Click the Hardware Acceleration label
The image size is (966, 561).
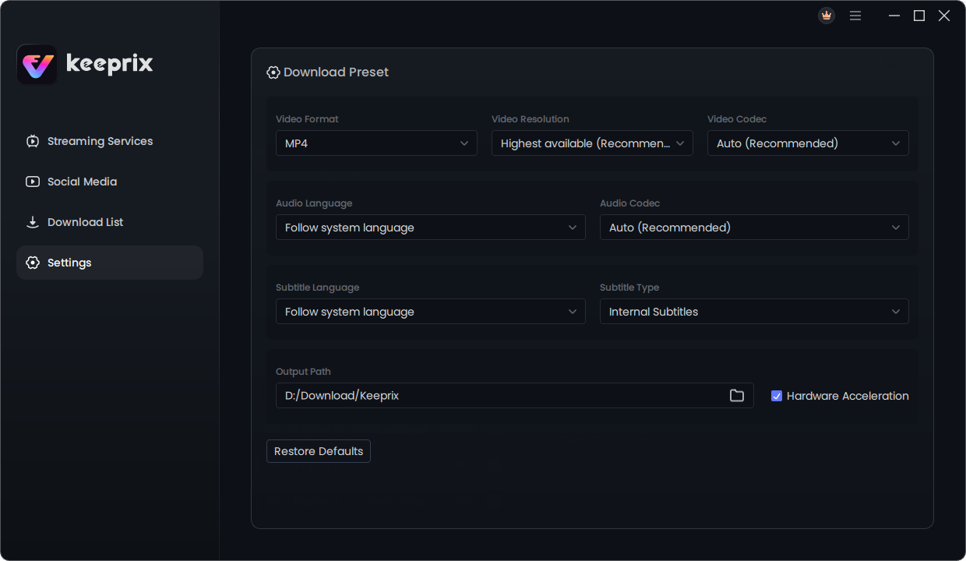(x=848, y=396)
